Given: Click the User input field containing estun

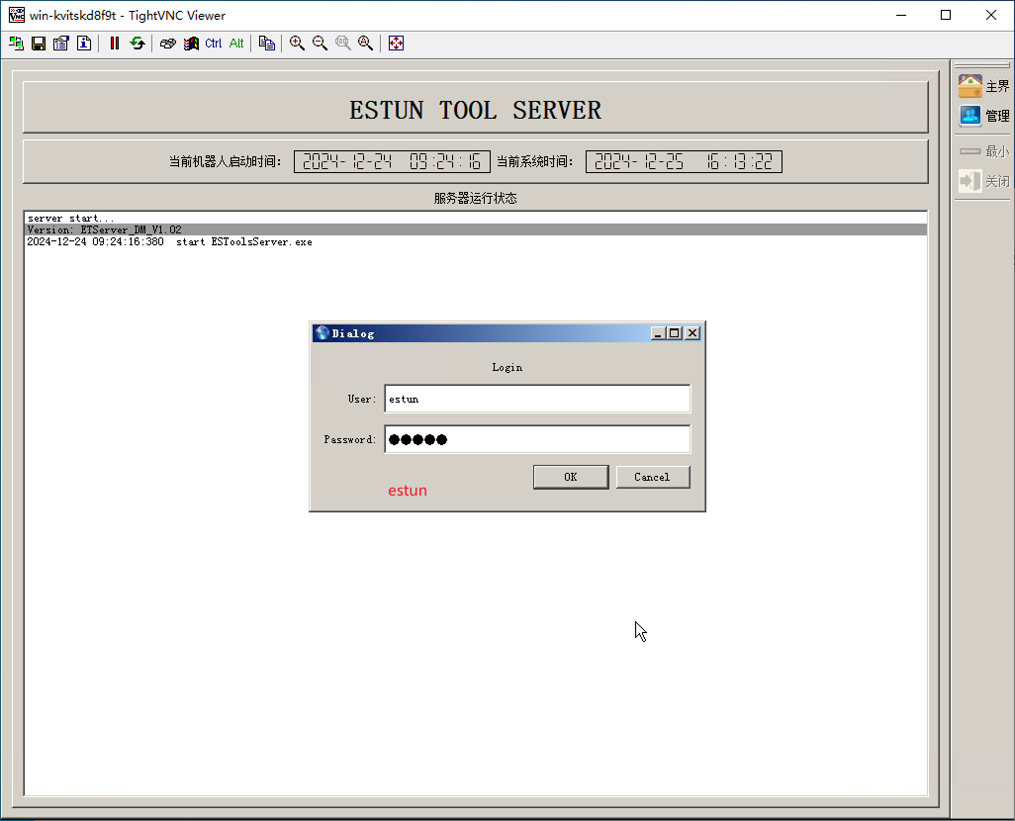Looking at the screenshot, I should pyautogui.click(x=537, y=399).
